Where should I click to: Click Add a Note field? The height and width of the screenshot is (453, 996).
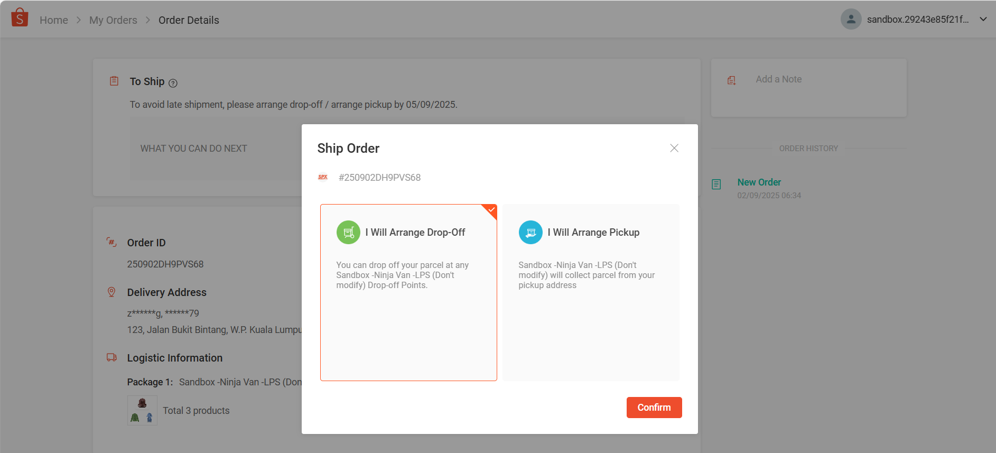(x=779, y=79)
